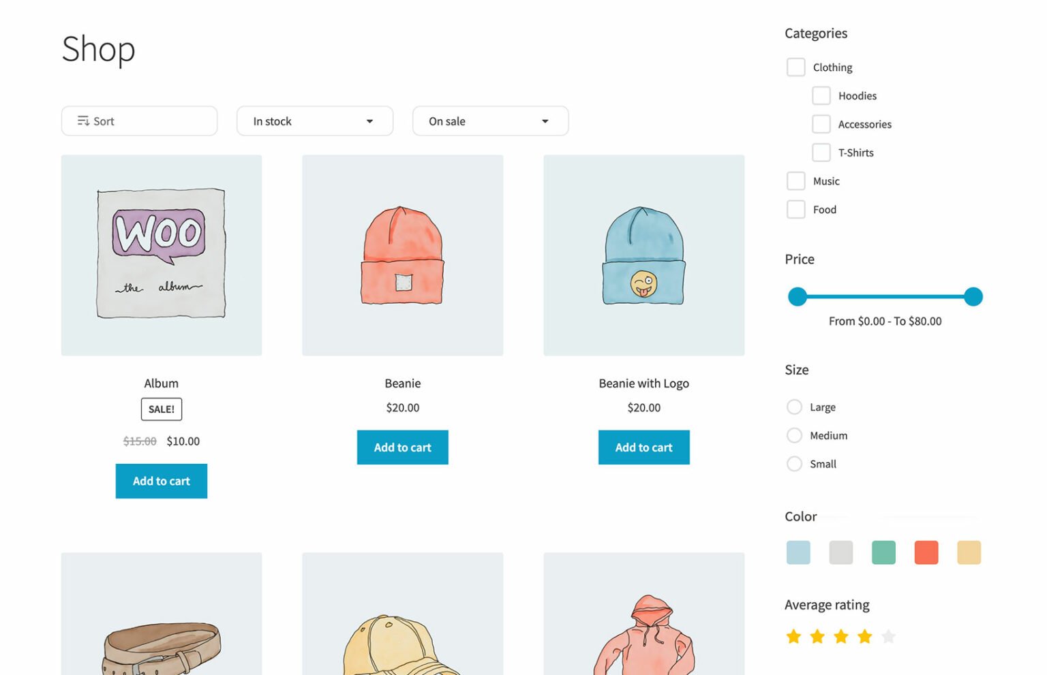Open the Woo Album product image
The image size is (1047, 675).
click(161, 255)
